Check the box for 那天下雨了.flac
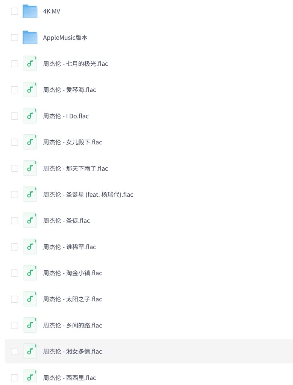Screen dimensions: 293x385 coord(14,168)
